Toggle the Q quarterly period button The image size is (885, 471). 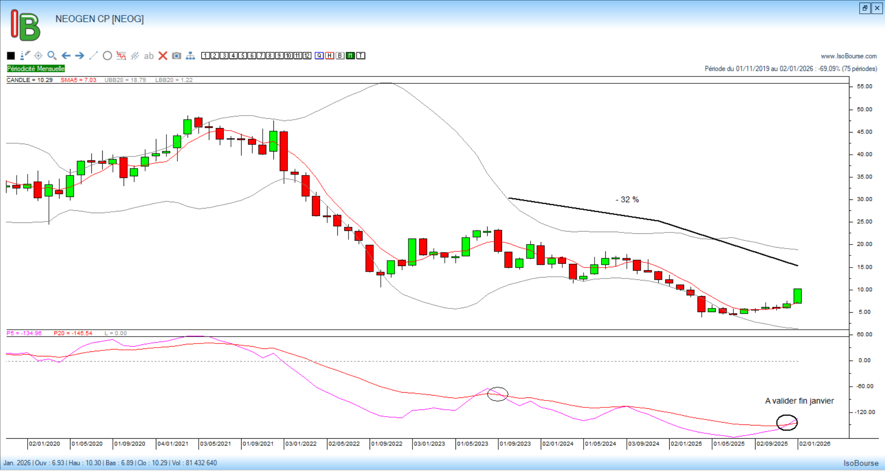(319, 56)
